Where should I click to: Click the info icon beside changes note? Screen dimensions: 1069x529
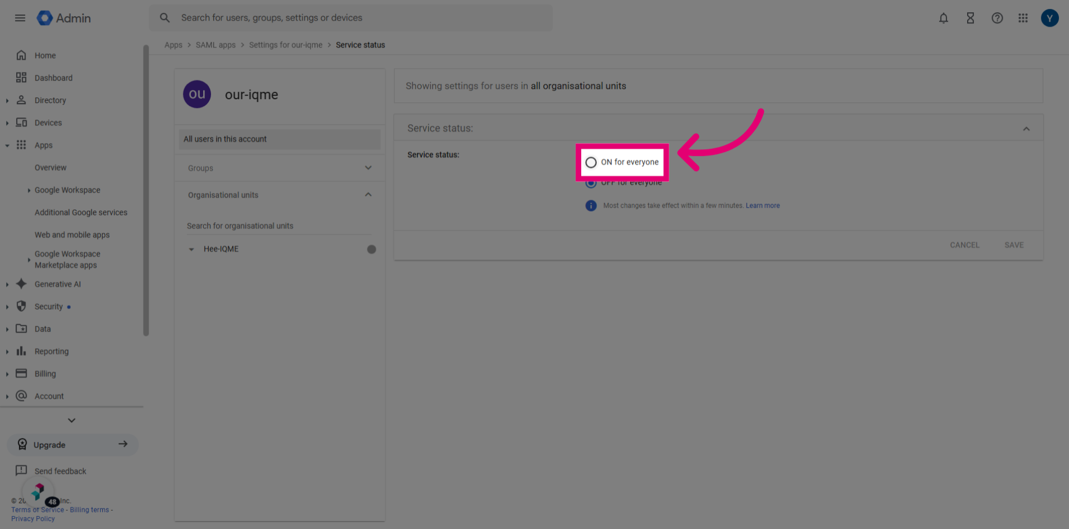tap(591, 205)
